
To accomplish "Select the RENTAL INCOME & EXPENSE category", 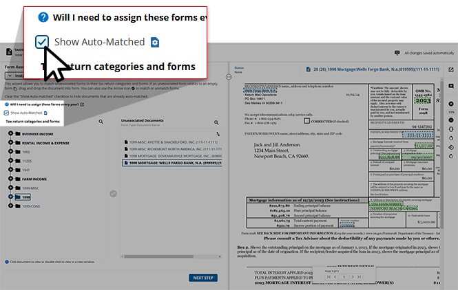I will pyautogui.click(x=45, y=143).
